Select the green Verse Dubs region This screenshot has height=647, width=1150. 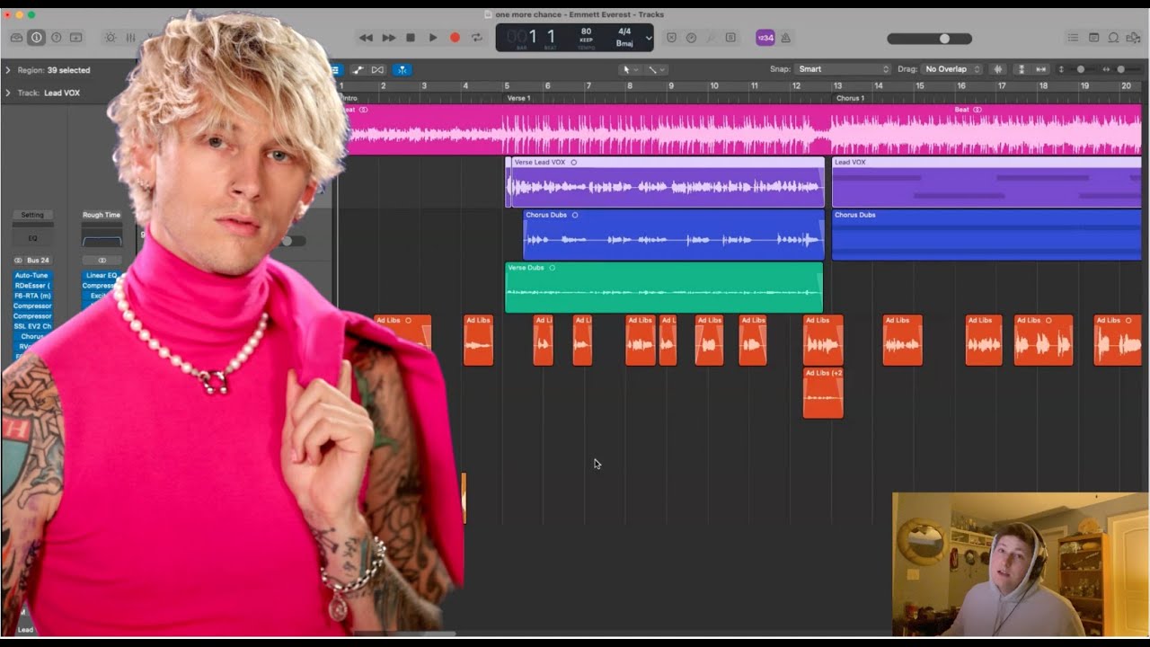664,288
